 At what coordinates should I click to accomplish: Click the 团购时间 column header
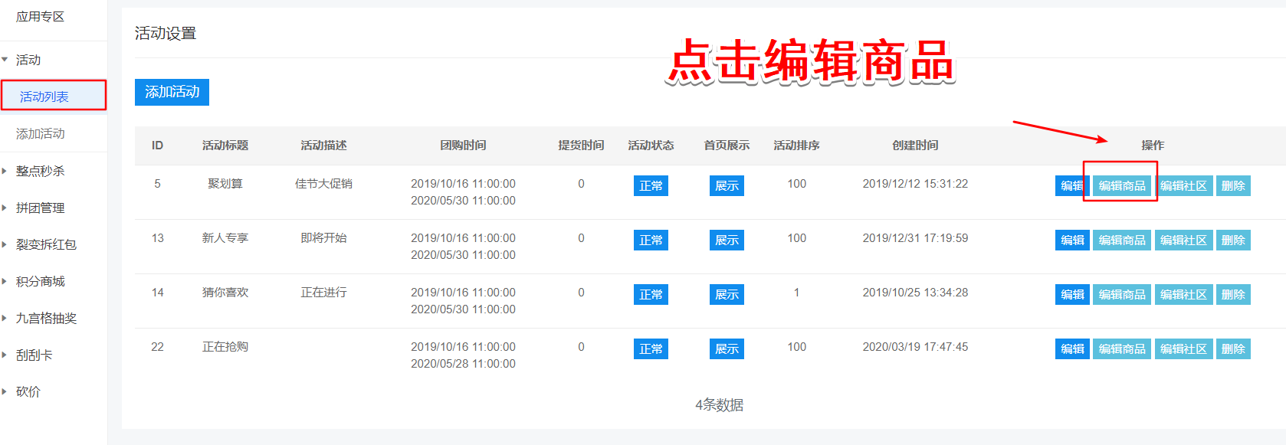pyautogui.click(x=463, y=146)
